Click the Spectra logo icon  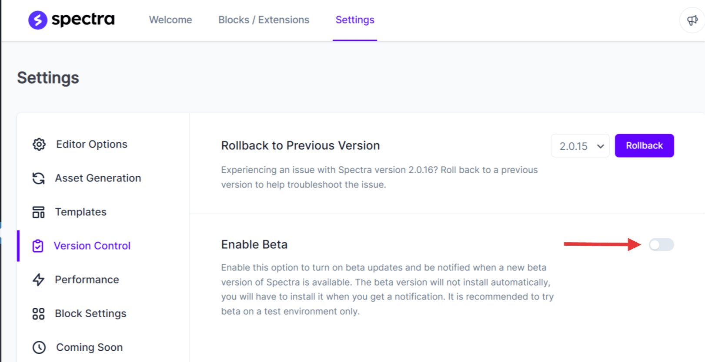click(38, 20)
